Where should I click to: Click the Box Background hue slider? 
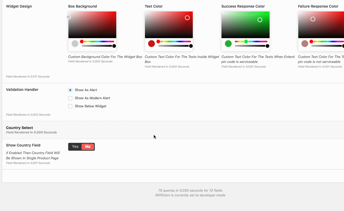pyautogui.click(x=98, y=42)
